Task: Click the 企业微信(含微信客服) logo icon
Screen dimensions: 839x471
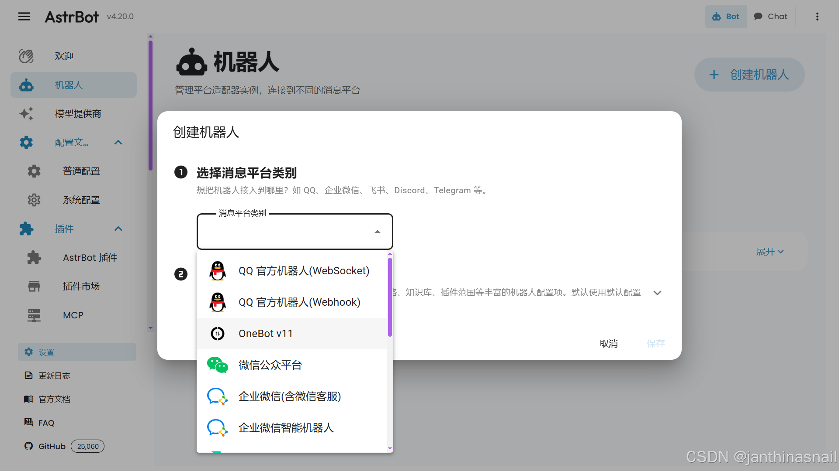Action: [x=218, y=396]
